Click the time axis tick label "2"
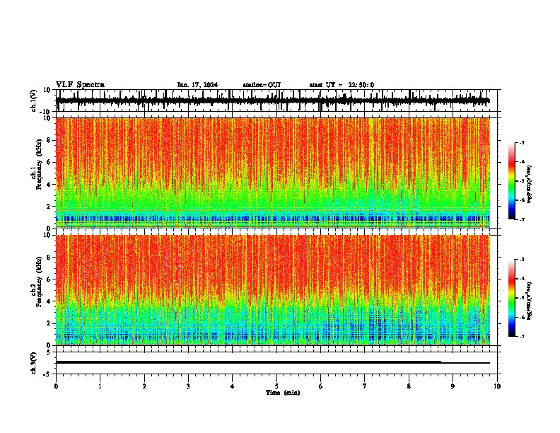This screenshot has height=433, width=560. (144, 386)
